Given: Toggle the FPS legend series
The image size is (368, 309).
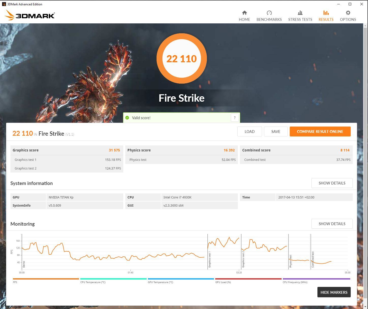Looking at the screenshot, I should [x=46, y=281].
